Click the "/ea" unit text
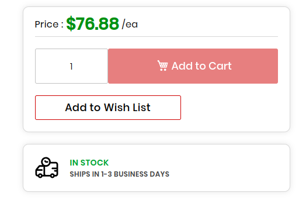 (x=130, y=24)
